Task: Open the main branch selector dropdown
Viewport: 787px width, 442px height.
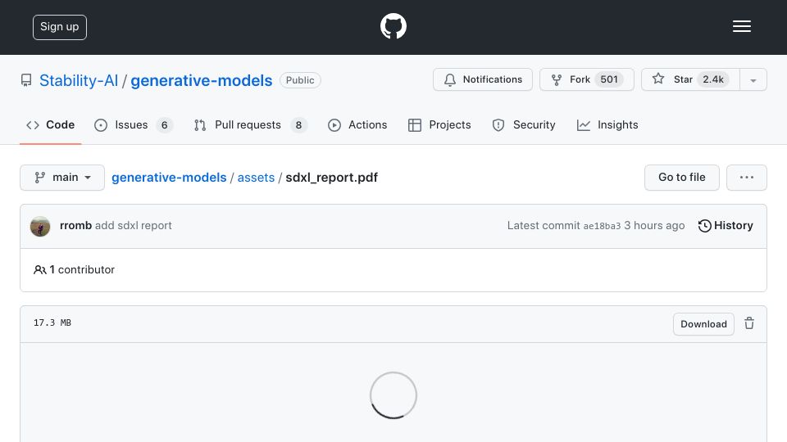Action: [62, 178]
